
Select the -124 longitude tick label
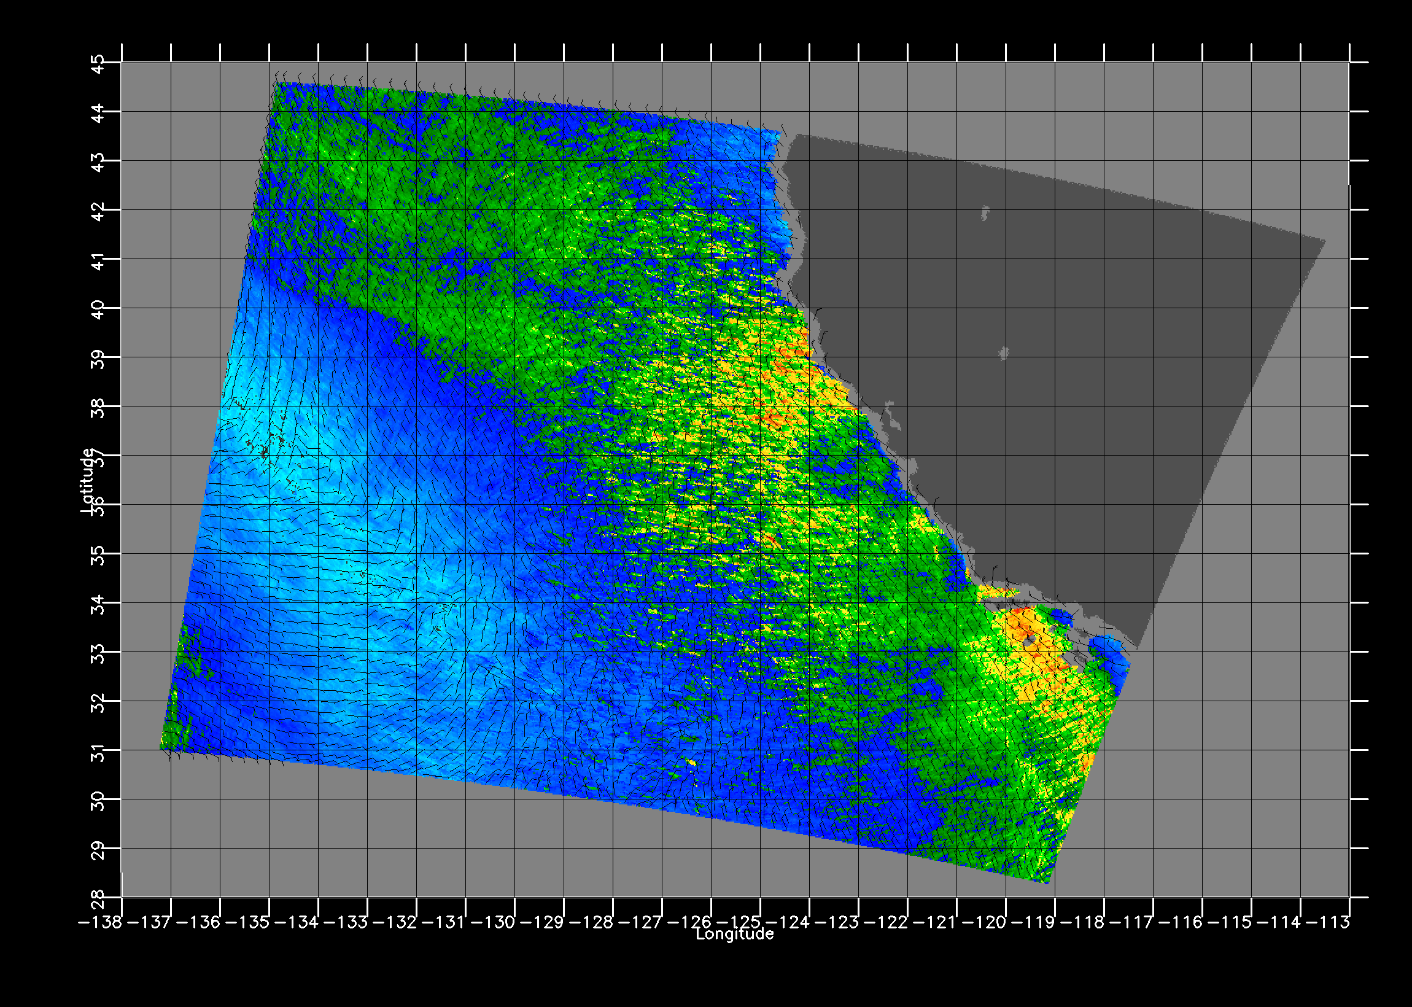(x=788, y=922)
